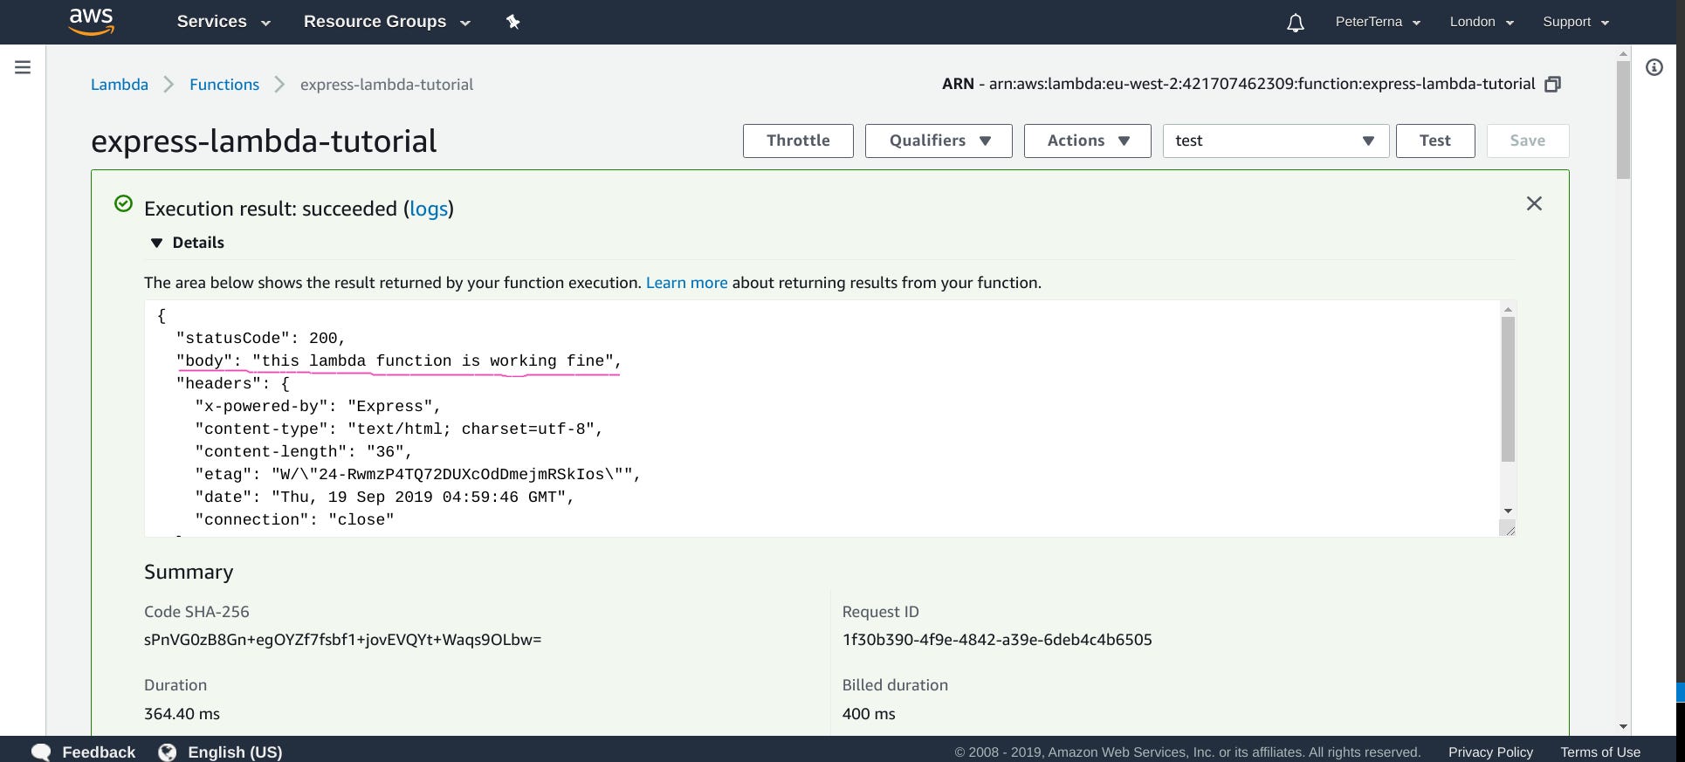Click the Summary heading
1685x762 pixels.
(189, 572)
